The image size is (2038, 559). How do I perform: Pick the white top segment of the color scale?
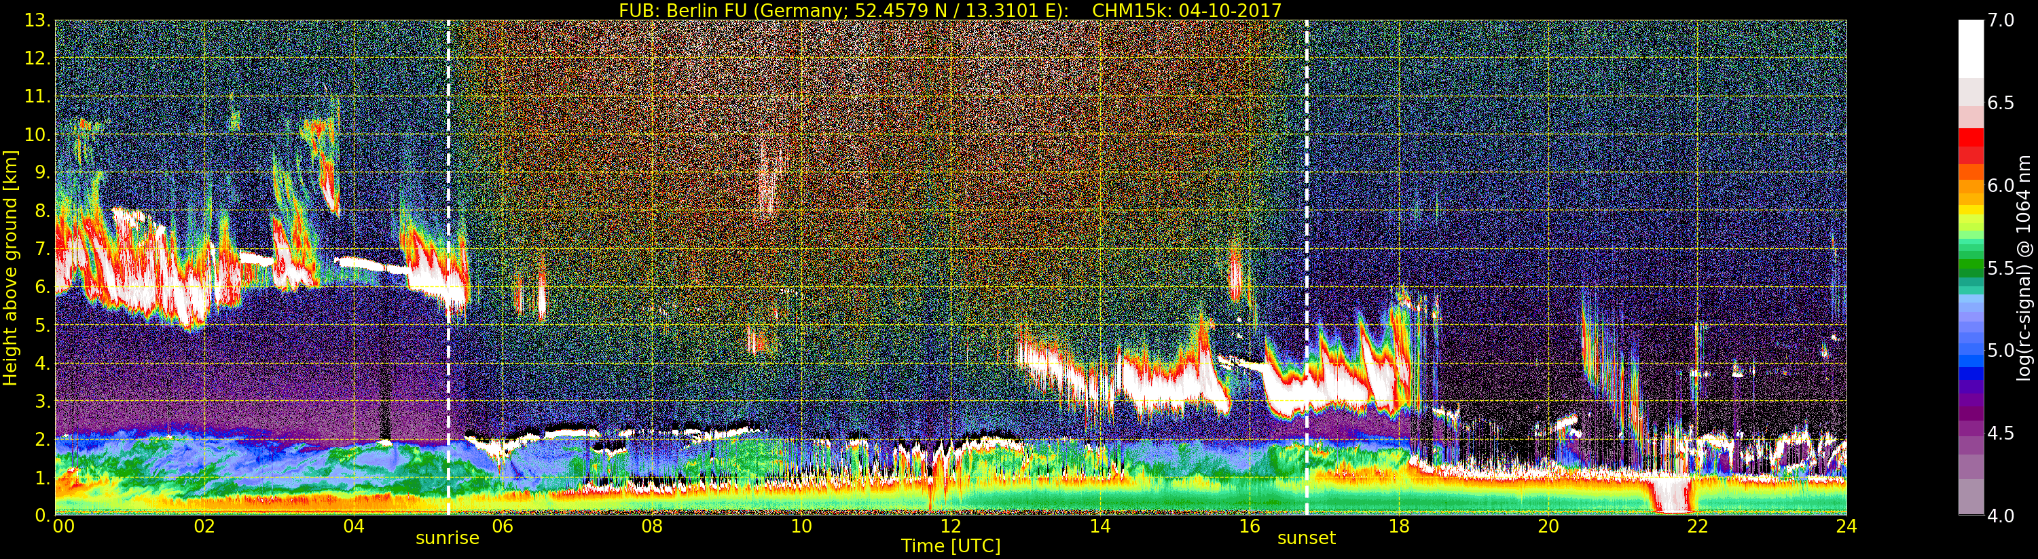[x=1971, y=49]
